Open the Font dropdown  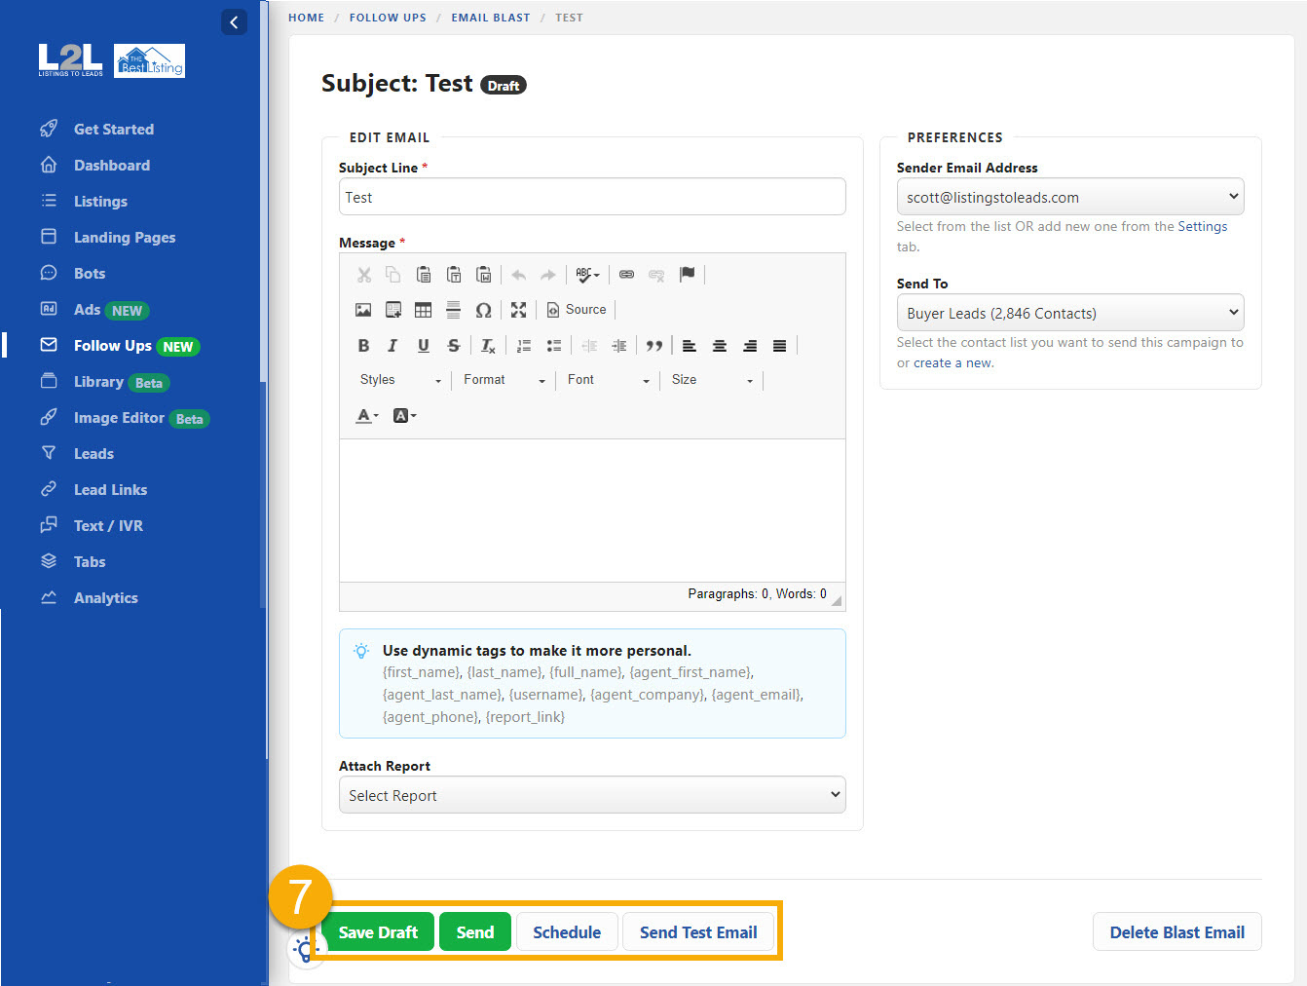point(606,380)
